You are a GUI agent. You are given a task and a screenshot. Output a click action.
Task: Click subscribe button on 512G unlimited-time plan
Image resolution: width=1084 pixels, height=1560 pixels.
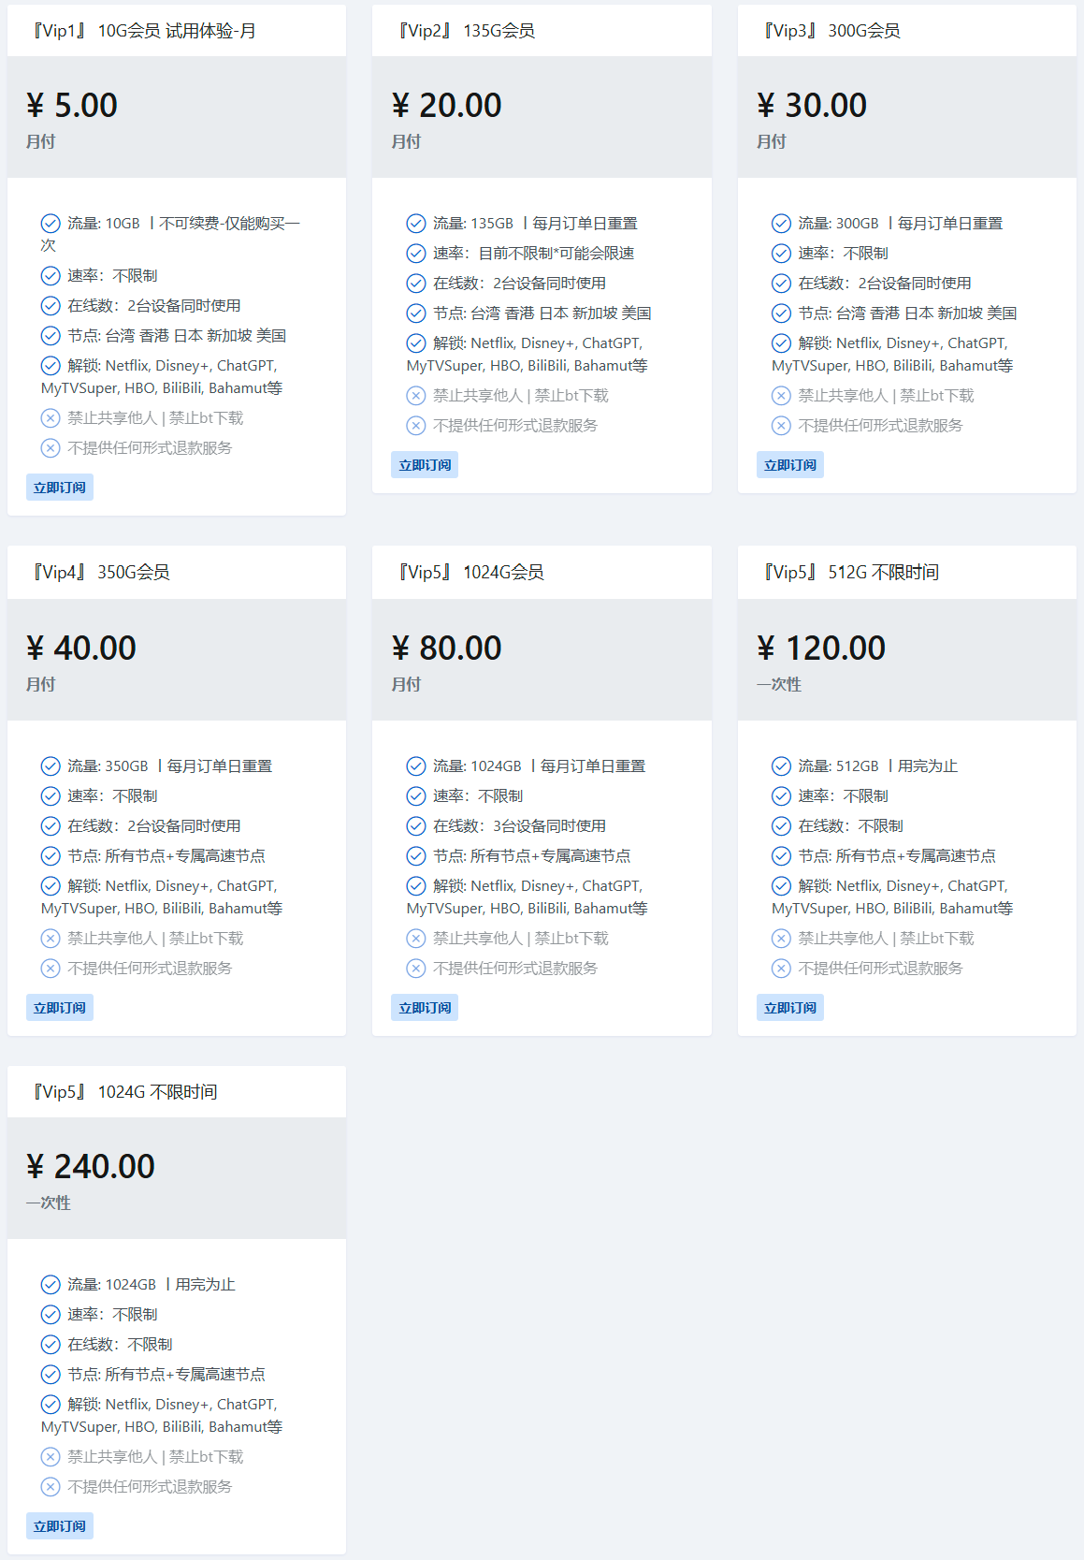(790, 1008)
